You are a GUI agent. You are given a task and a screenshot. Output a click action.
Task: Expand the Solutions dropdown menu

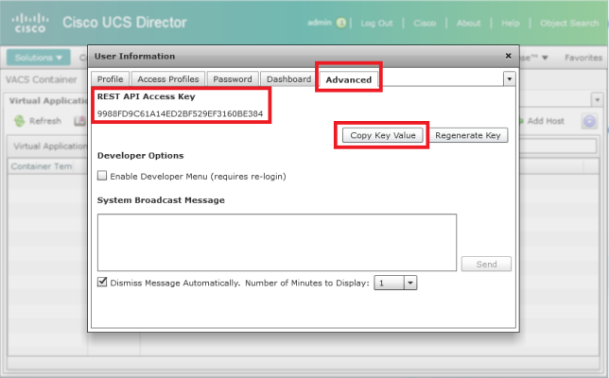(x=39, y=58)
